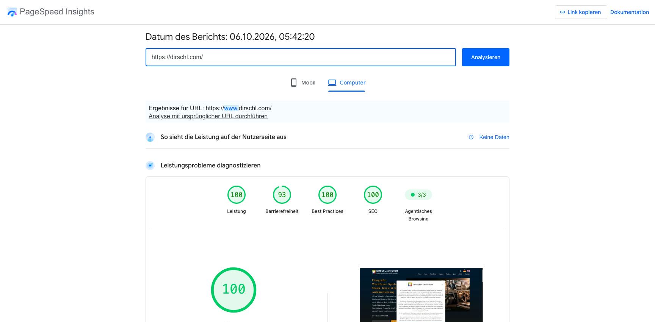655x322 pixels.
Task: Click the Best Practices label
Action: pyautogui.click(x=327, y=211)
